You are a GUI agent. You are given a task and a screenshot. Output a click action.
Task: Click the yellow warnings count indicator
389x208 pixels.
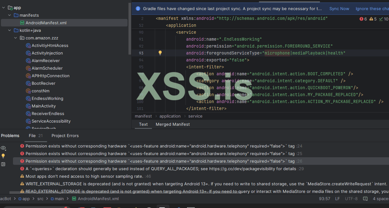(373, 19)
